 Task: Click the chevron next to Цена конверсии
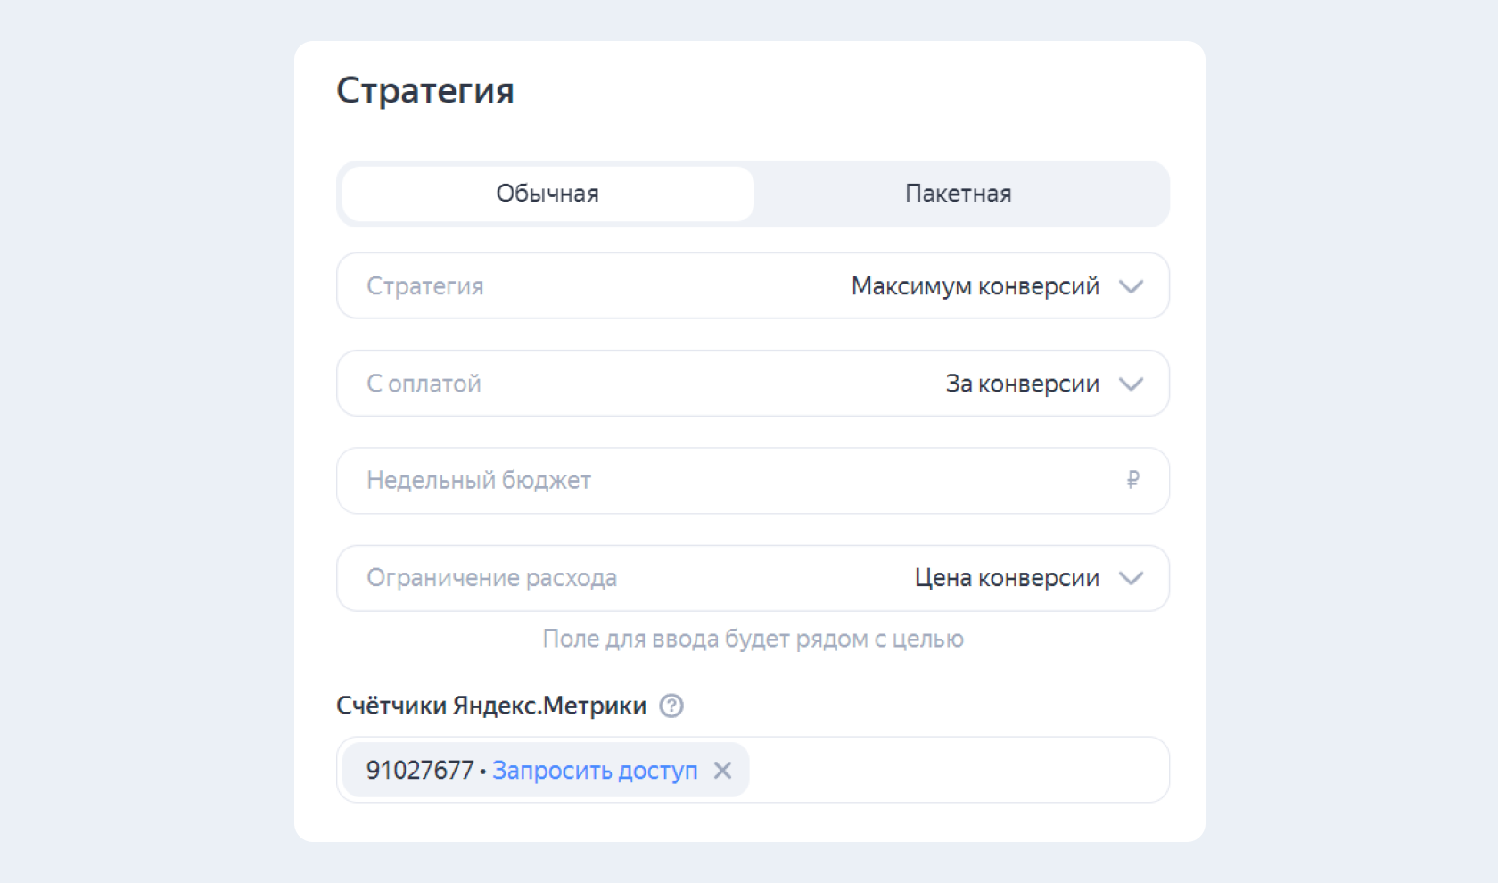click(x=1132, y=578)
